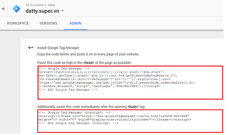229x135 pixels.
Task: Click the datty.super.vn container name
Action: (42, 11)
